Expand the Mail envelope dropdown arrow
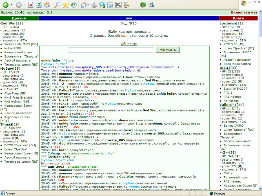The width and height of the screenshot is (262, 196). 88,5
